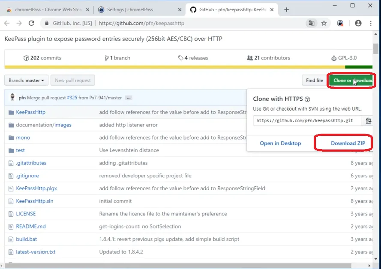
Task: Click the language breakdown color bar
Action: point(188,67)
